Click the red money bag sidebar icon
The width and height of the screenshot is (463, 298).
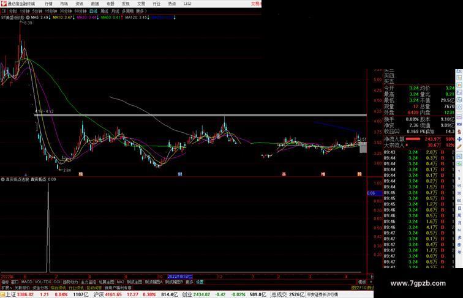pyautogui.click(x=459, y=132)
